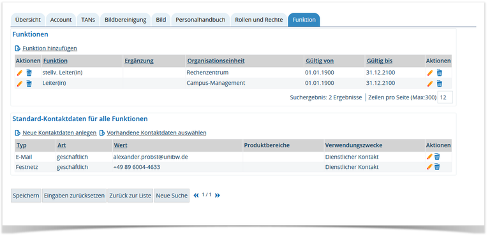Image resolution: width=490 pixels, height=237 pixels.
Task: Click the Speichern button
Action: (x=26, y=196)
